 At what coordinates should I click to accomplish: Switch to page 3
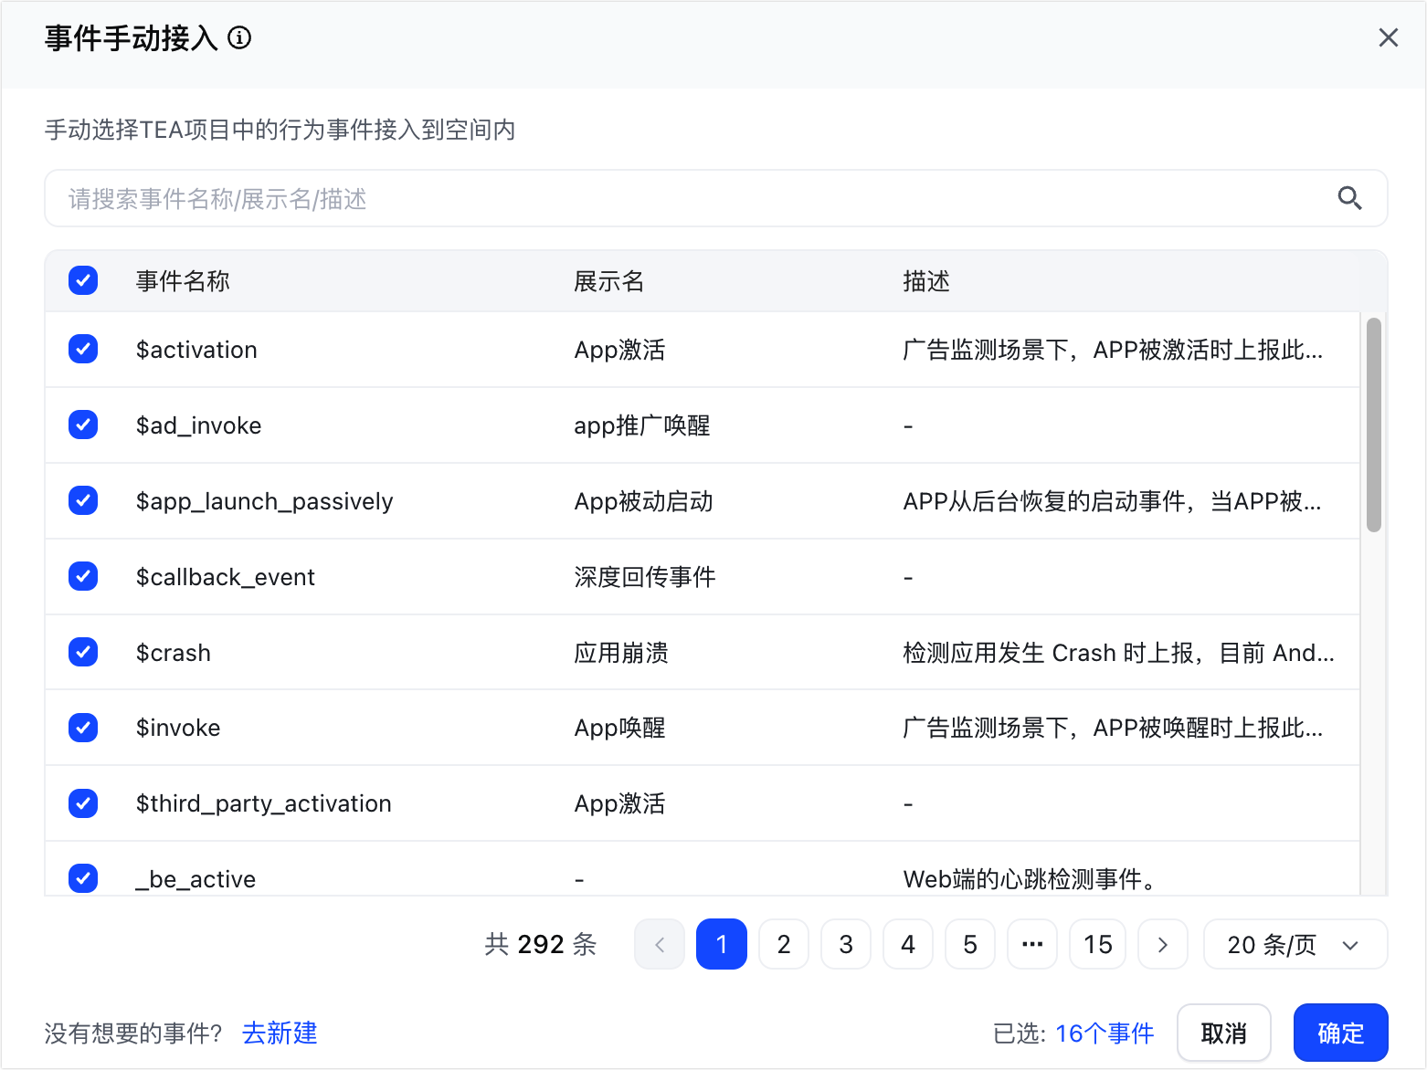pyautogui.click(x=846, y=944)
